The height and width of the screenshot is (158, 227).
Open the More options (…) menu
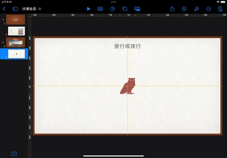pyautogui.click(x=209, y=9)
